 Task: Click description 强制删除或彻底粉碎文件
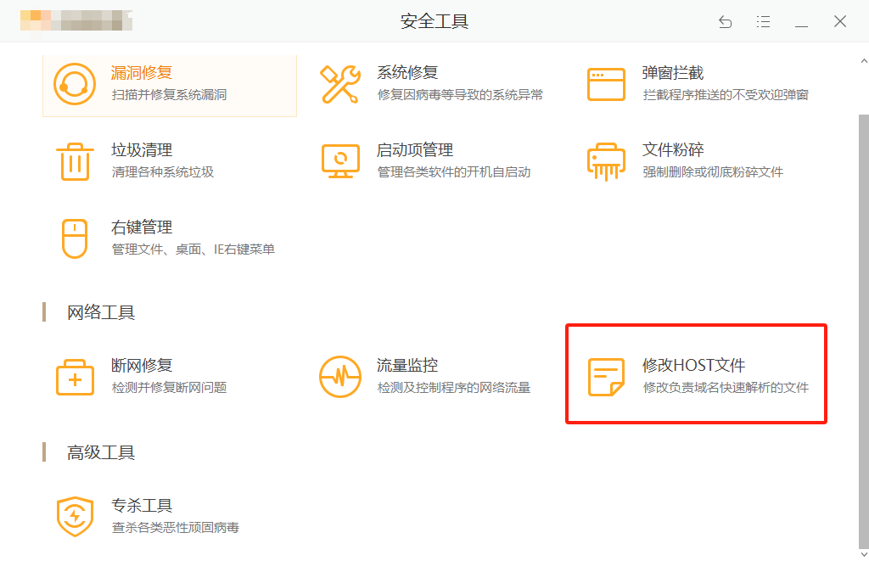[713, 171]
